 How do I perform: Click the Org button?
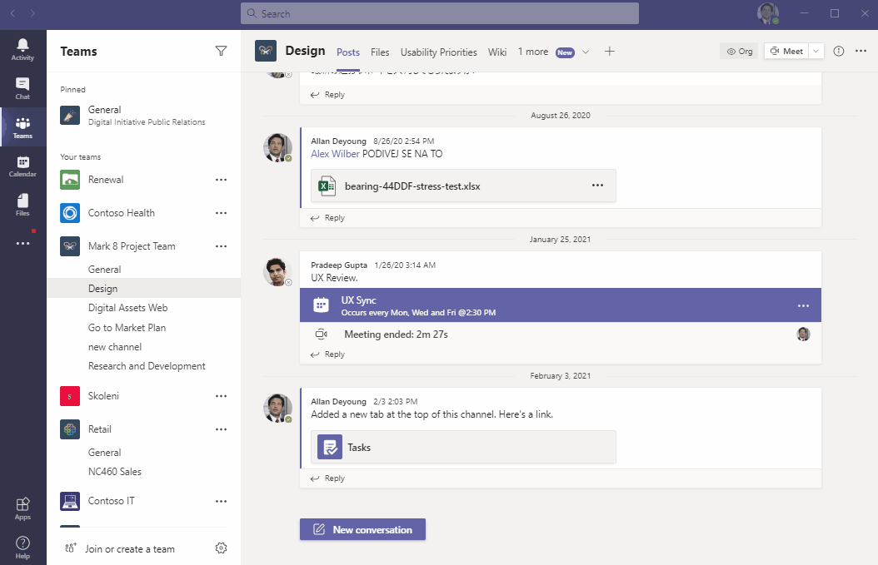point(739,51)
